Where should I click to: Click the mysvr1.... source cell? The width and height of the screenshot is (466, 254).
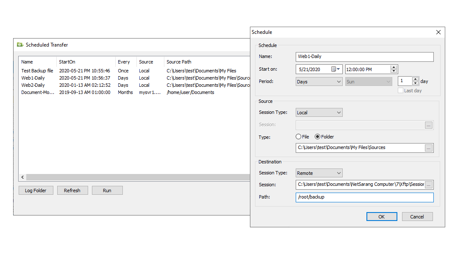click(150, 92)
